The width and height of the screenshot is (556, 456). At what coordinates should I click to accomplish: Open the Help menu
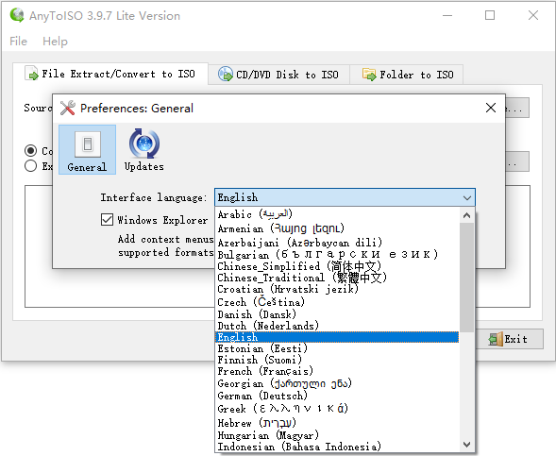coord(55,42)
